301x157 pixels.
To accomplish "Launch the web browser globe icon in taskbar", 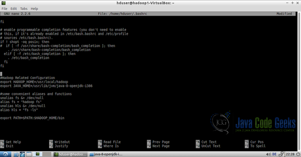I will [23, 154].
